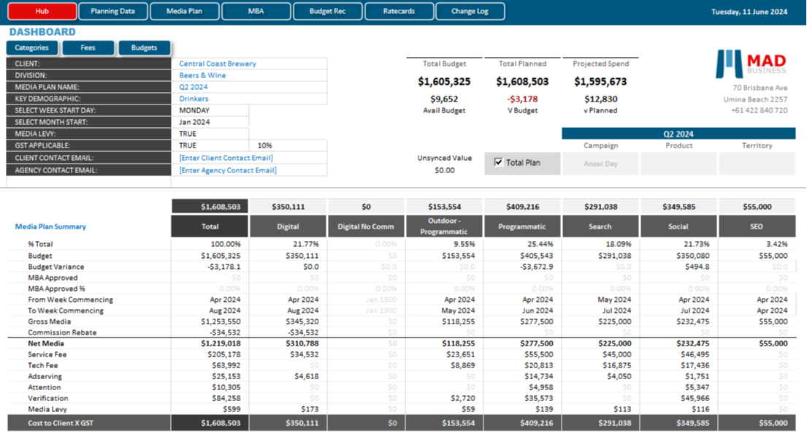Click the Enter Client Contact Email field

[251, 158]
